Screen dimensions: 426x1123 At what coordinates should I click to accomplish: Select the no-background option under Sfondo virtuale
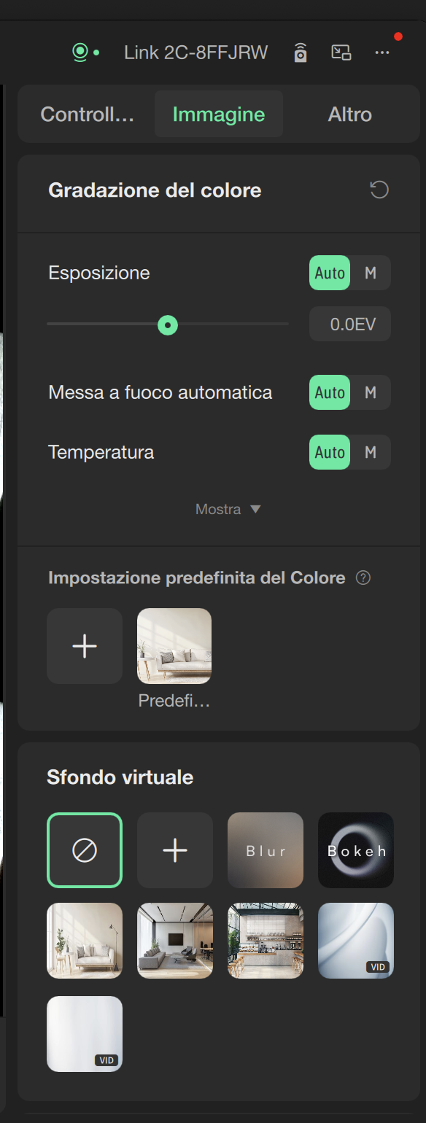coord(85,850)
